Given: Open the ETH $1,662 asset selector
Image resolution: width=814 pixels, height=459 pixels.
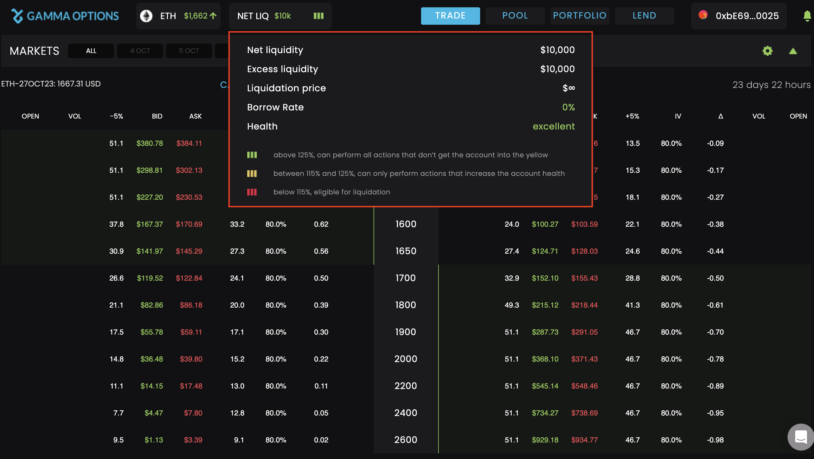Looking at the screenshot, I should click(x=178, y=16).
